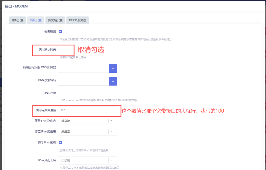Click the 接口 » MODEM dialog title
266x170 pixels.
[x=16, y=6]
